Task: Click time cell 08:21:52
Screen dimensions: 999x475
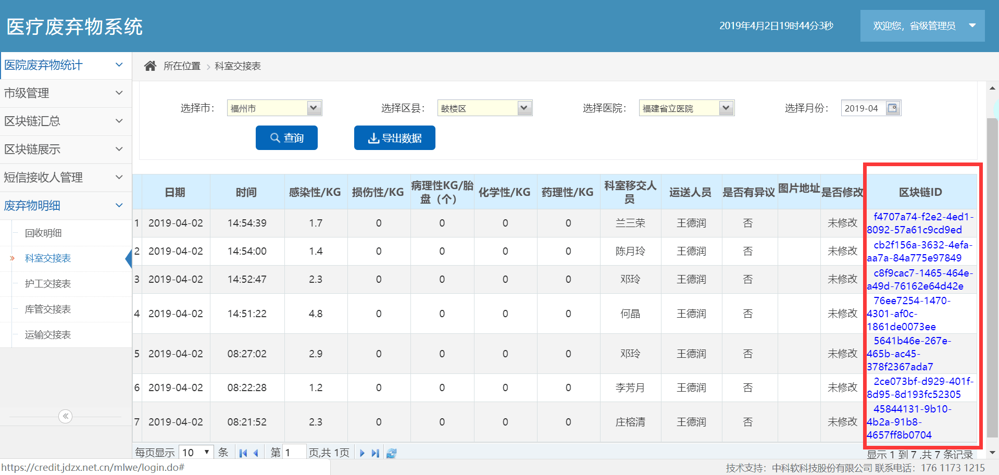Action: pyautogui.click(x=247, y=422)
